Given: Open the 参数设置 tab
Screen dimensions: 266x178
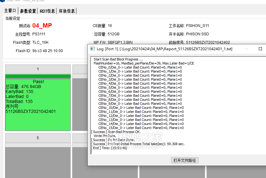Looking at the screenshot, I should click(x=28, y=11).
